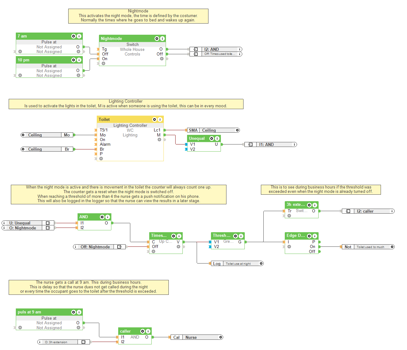Open settings gear on the Edge Detection block
407x350 pixels.
click(x=309, y=236)
